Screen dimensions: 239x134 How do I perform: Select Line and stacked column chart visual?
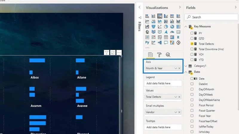166,21
